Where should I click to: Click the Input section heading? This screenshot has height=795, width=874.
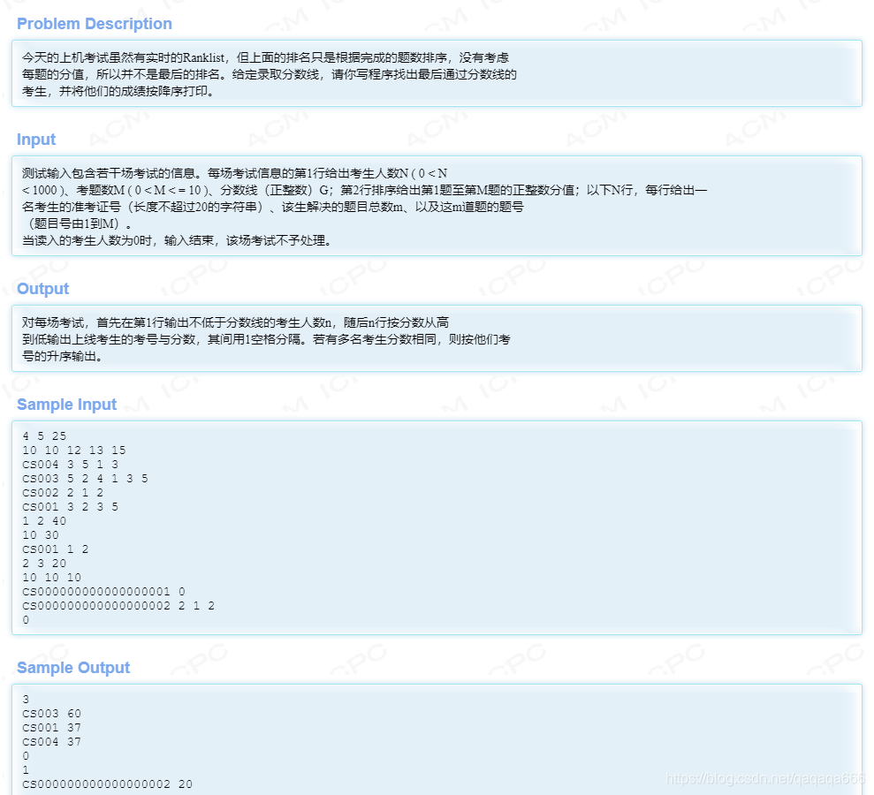(36, 140)
